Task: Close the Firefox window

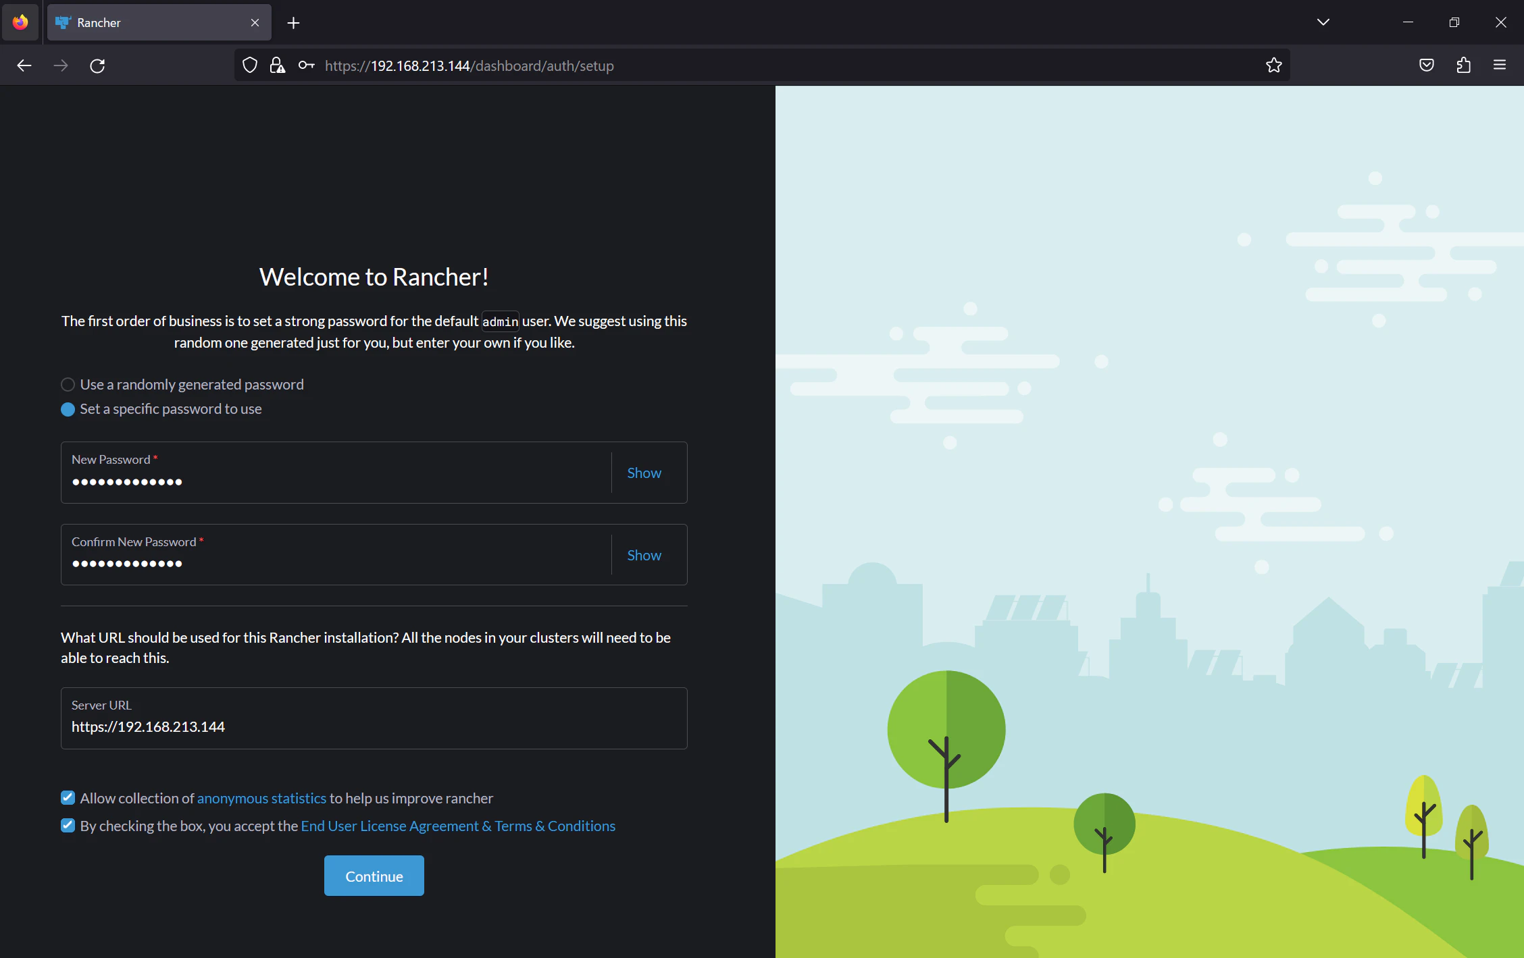Action: click(x=1501, y=22)
